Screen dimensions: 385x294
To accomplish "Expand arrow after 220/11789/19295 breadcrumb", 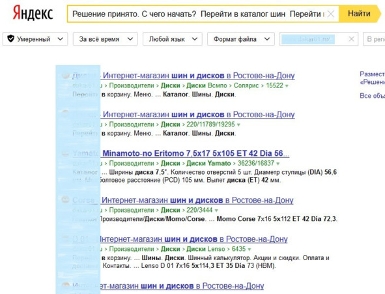I will (x=238, y=125).
